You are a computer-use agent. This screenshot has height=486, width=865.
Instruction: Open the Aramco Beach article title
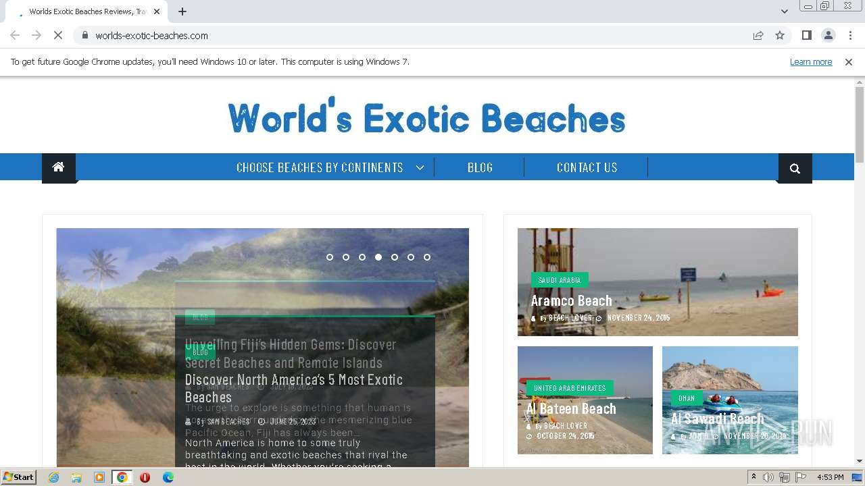pos(571,300)
